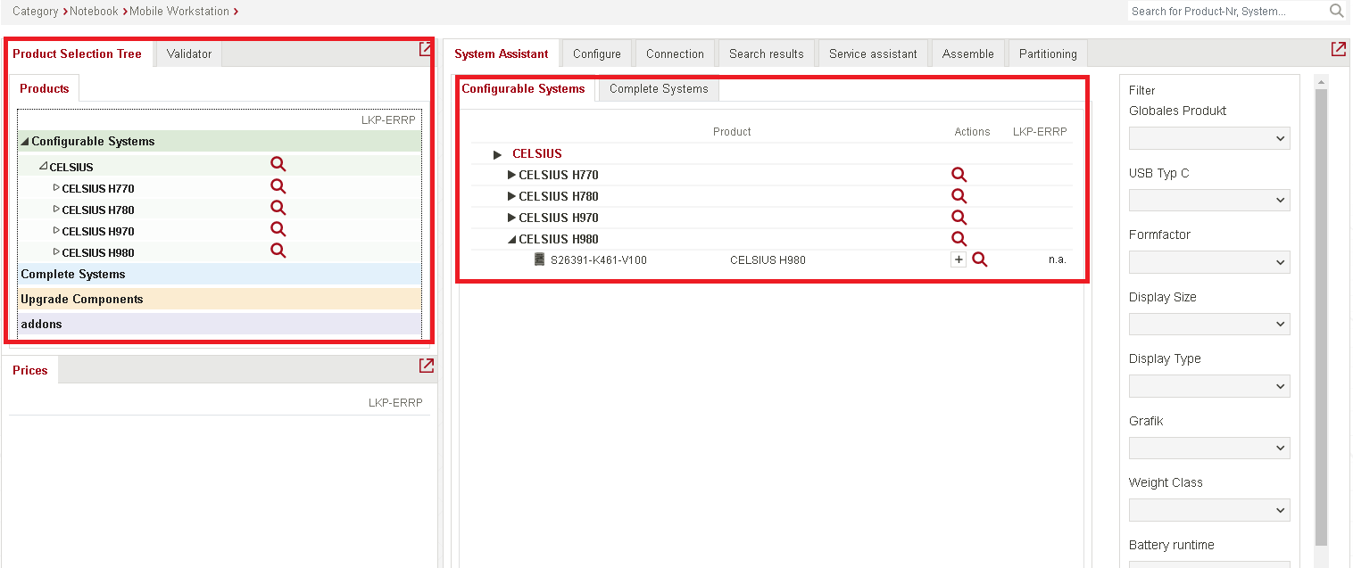1353x568 pixels.
Task: Expand CELSIUS H780 in System Assistant list
Action: [512, 196]
